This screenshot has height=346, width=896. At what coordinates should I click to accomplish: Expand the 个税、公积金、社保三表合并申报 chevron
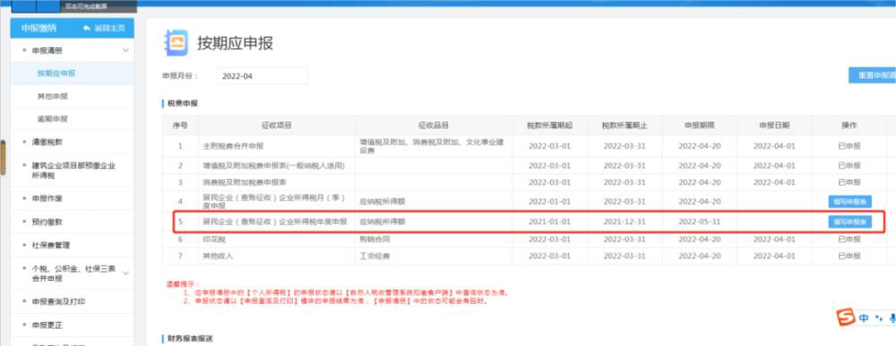pos(126,273)
